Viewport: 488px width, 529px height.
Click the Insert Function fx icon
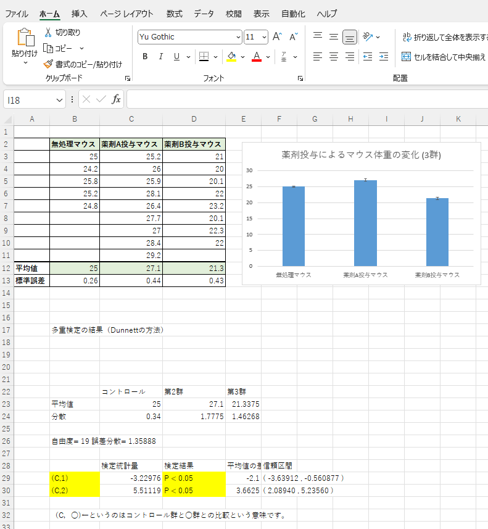116,99
